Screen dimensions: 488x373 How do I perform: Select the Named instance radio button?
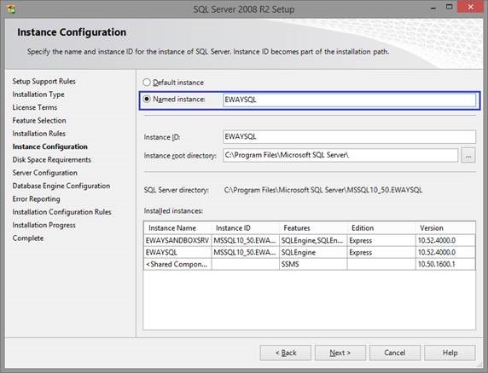coord(147,99)
